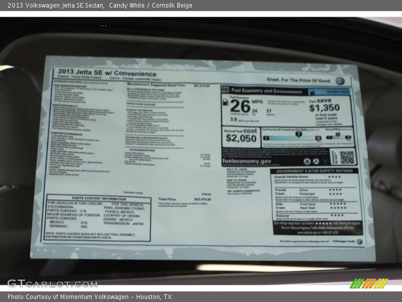The image size is (402, 302).
Task: Click the "3.8" gallons per 100 miles value
Action: pyautogui.click(x=234, y=119)
